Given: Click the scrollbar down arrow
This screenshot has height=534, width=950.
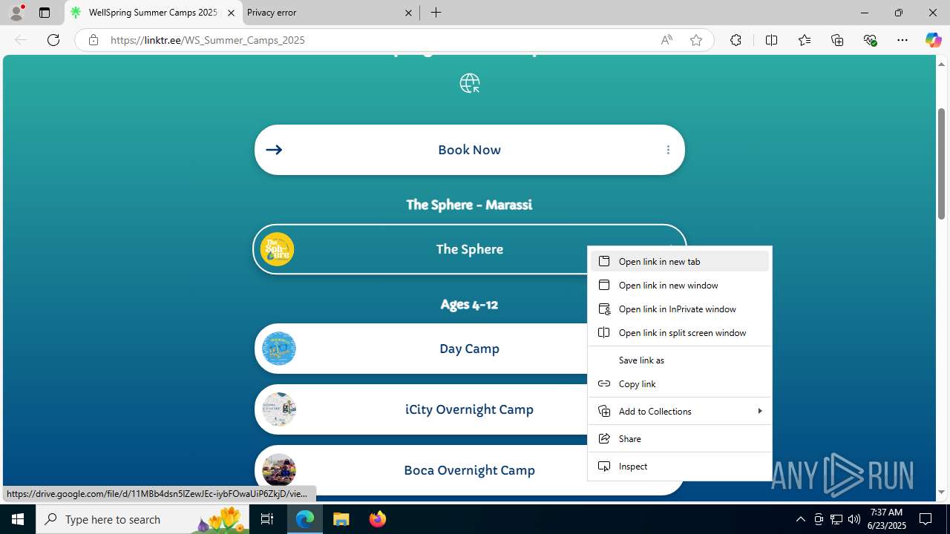Looking at the screenshot, I should pos(941,492).
